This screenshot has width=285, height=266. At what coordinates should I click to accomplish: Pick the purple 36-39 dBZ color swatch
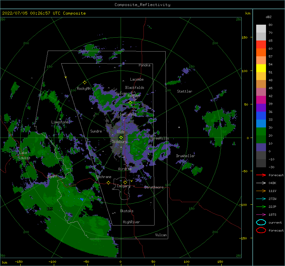pyautogui.click(x=261, y=108)
